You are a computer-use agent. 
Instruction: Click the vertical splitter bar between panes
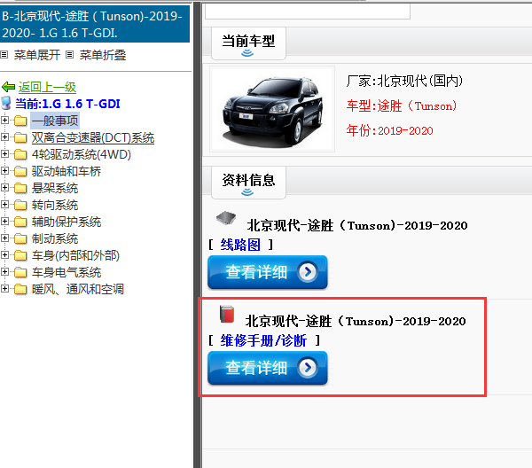click(x=198, y=234)
